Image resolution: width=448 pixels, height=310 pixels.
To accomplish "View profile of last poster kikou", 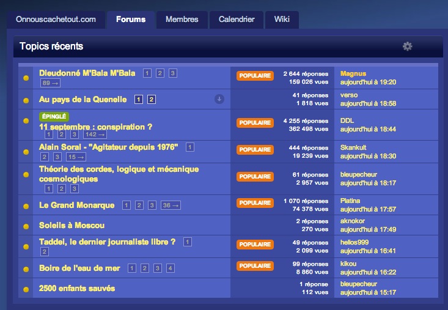I will [348, 264].
